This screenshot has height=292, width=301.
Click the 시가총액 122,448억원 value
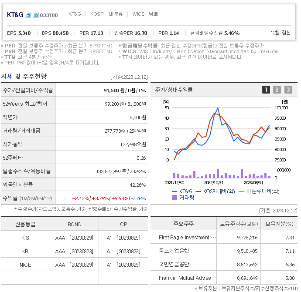(x=133, y=144)
